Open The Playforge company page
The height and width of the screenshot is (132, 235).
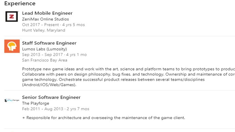35,103
